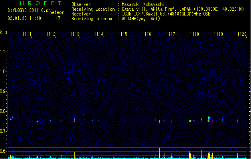251x159 pixels.
Task: Click the 0.7 kHz frequency label
Action: tap(3, 131)
